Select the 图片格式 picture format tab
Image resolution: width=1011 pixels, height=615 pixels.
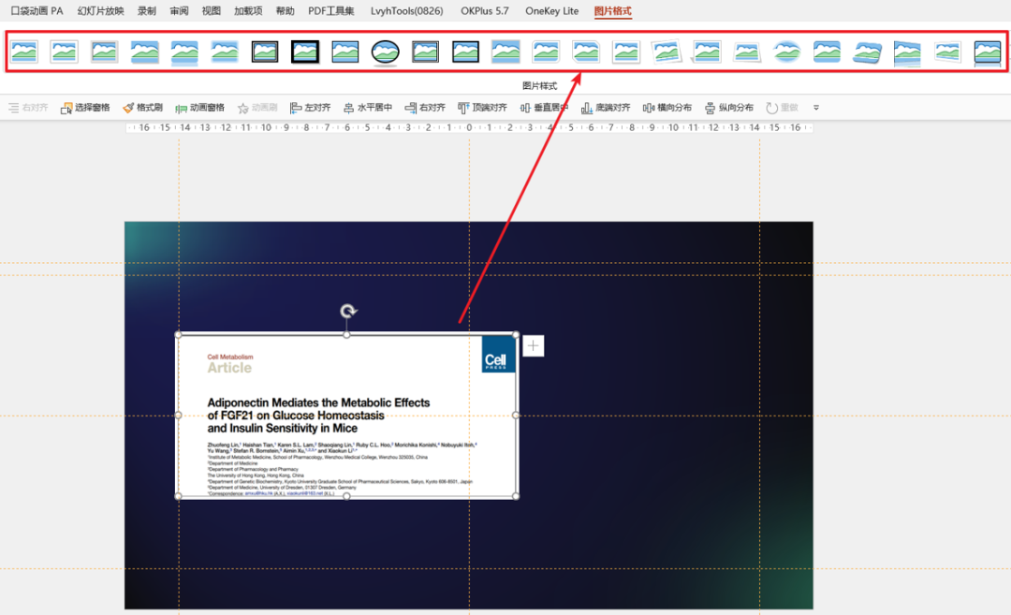612,11
